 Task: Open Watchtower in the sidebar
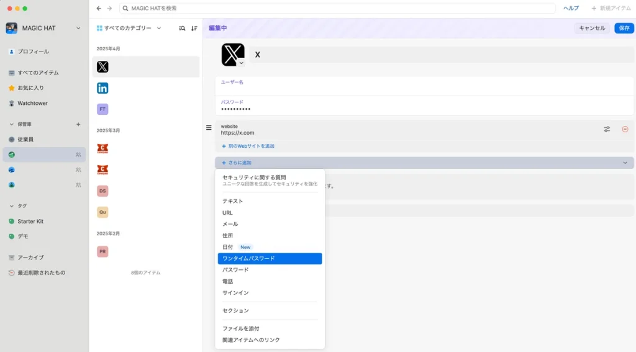point(32,103)
